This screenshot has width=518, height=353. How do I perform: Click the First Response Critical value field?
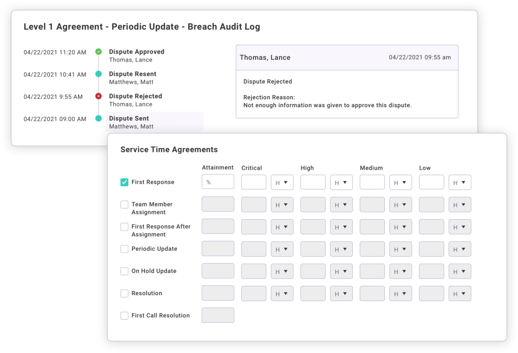point(254,182)
